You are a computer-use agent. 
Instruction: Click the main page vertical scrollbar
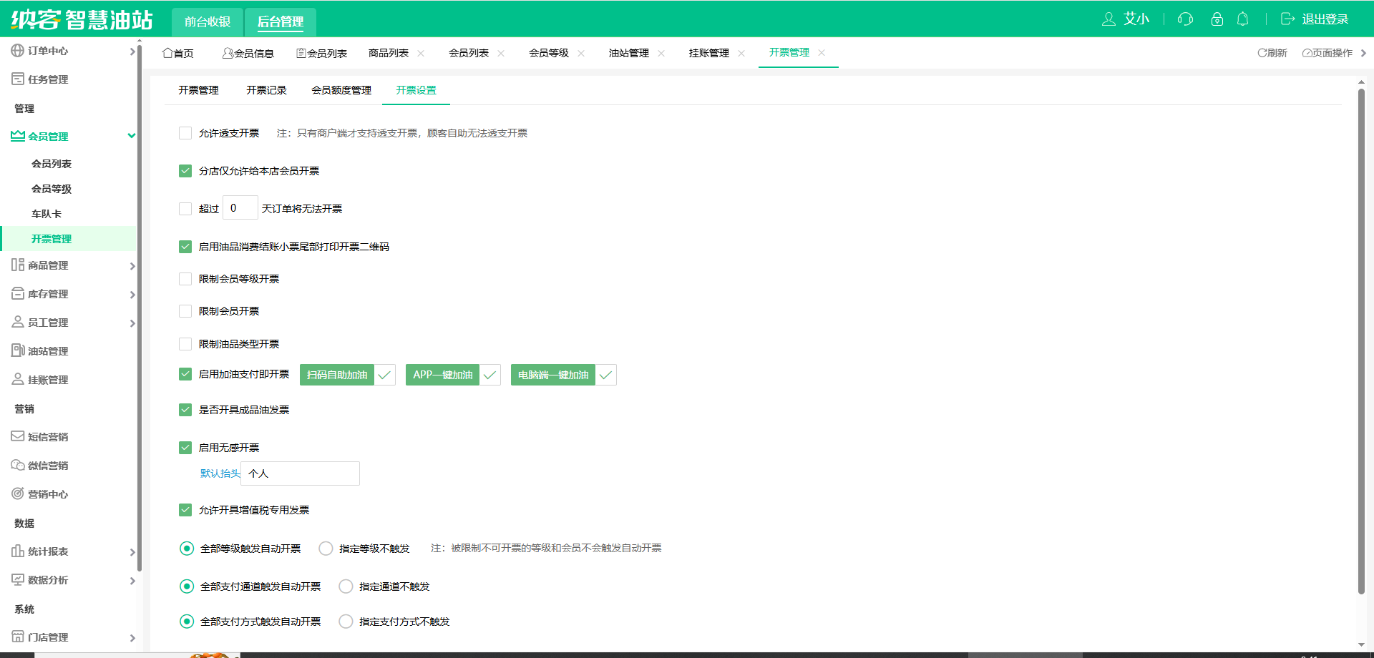pyautogui.click(x=1361, y=340)
